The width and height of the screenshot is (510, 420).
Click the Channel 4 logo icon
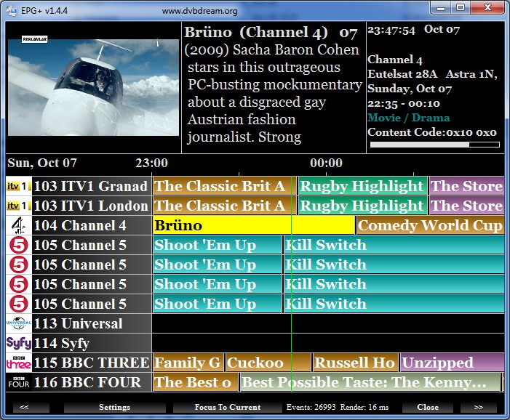coord(18,225)
